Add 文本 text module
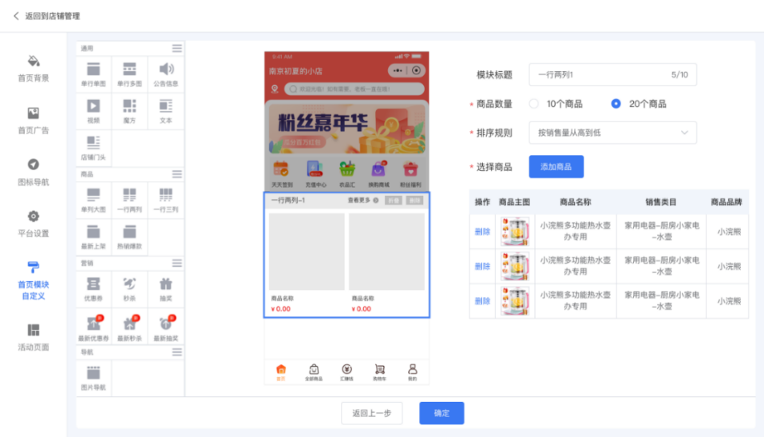This screenshot has width=764, height=437. point(166,111)
